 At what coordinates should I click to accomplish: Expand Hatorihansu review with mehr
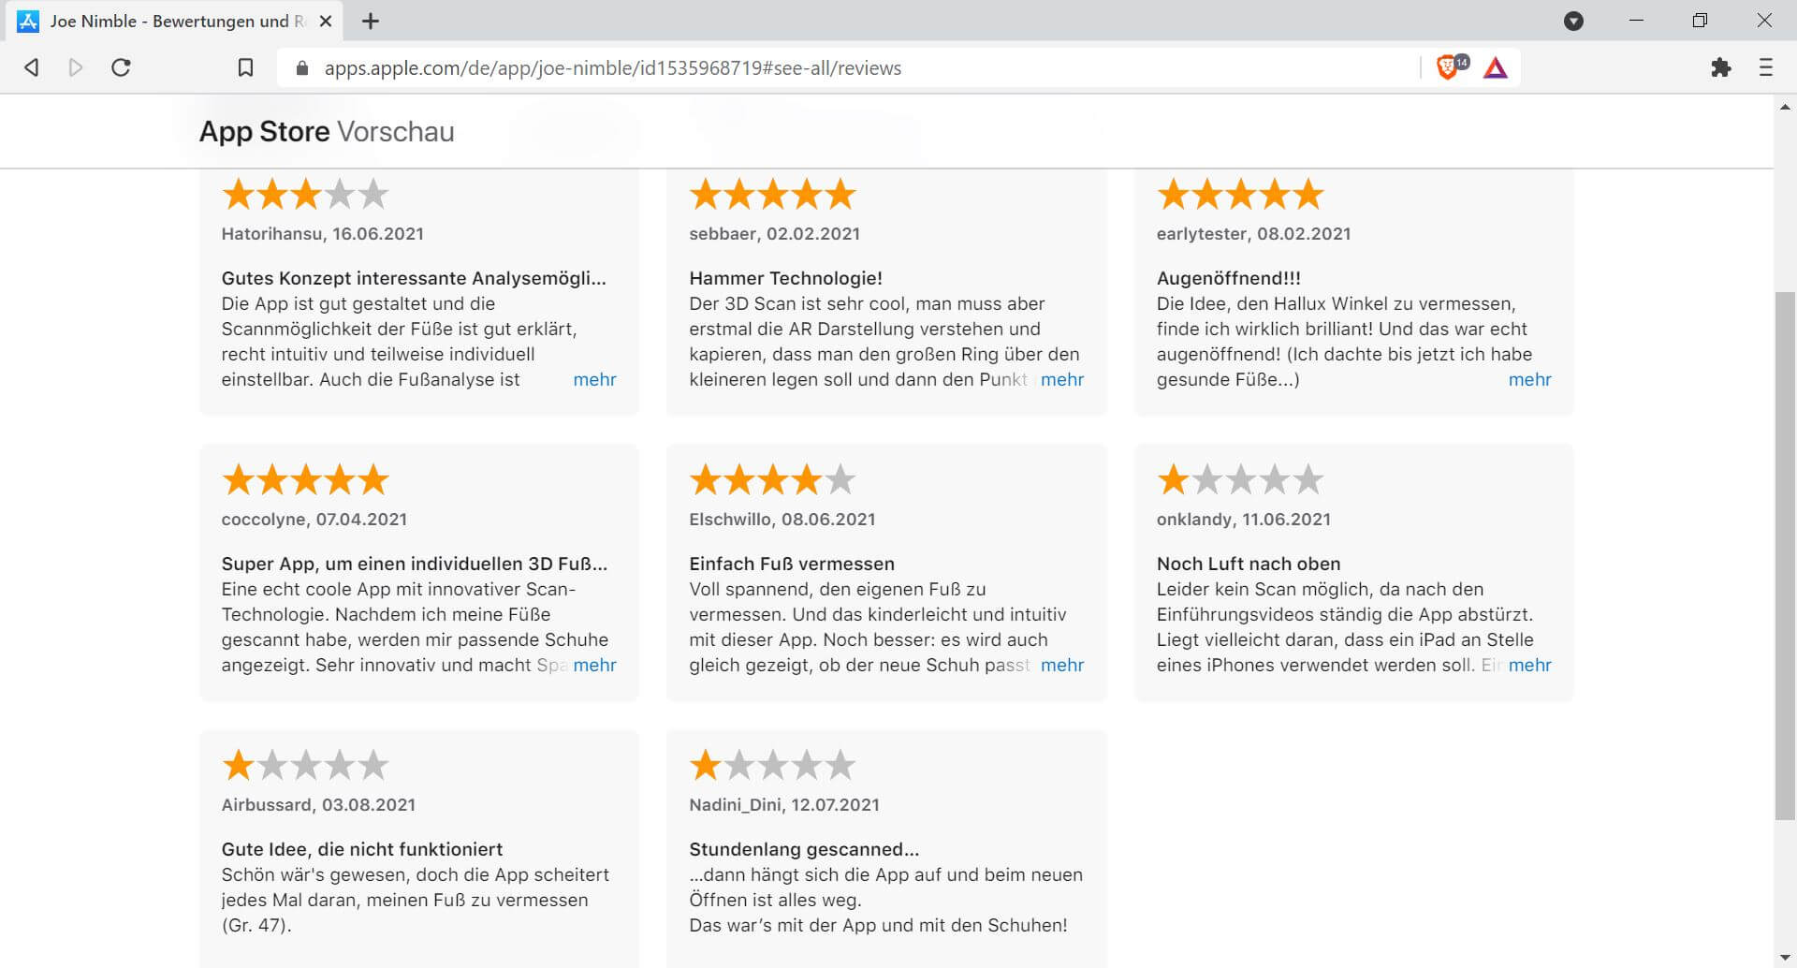[x=594, y=379]
